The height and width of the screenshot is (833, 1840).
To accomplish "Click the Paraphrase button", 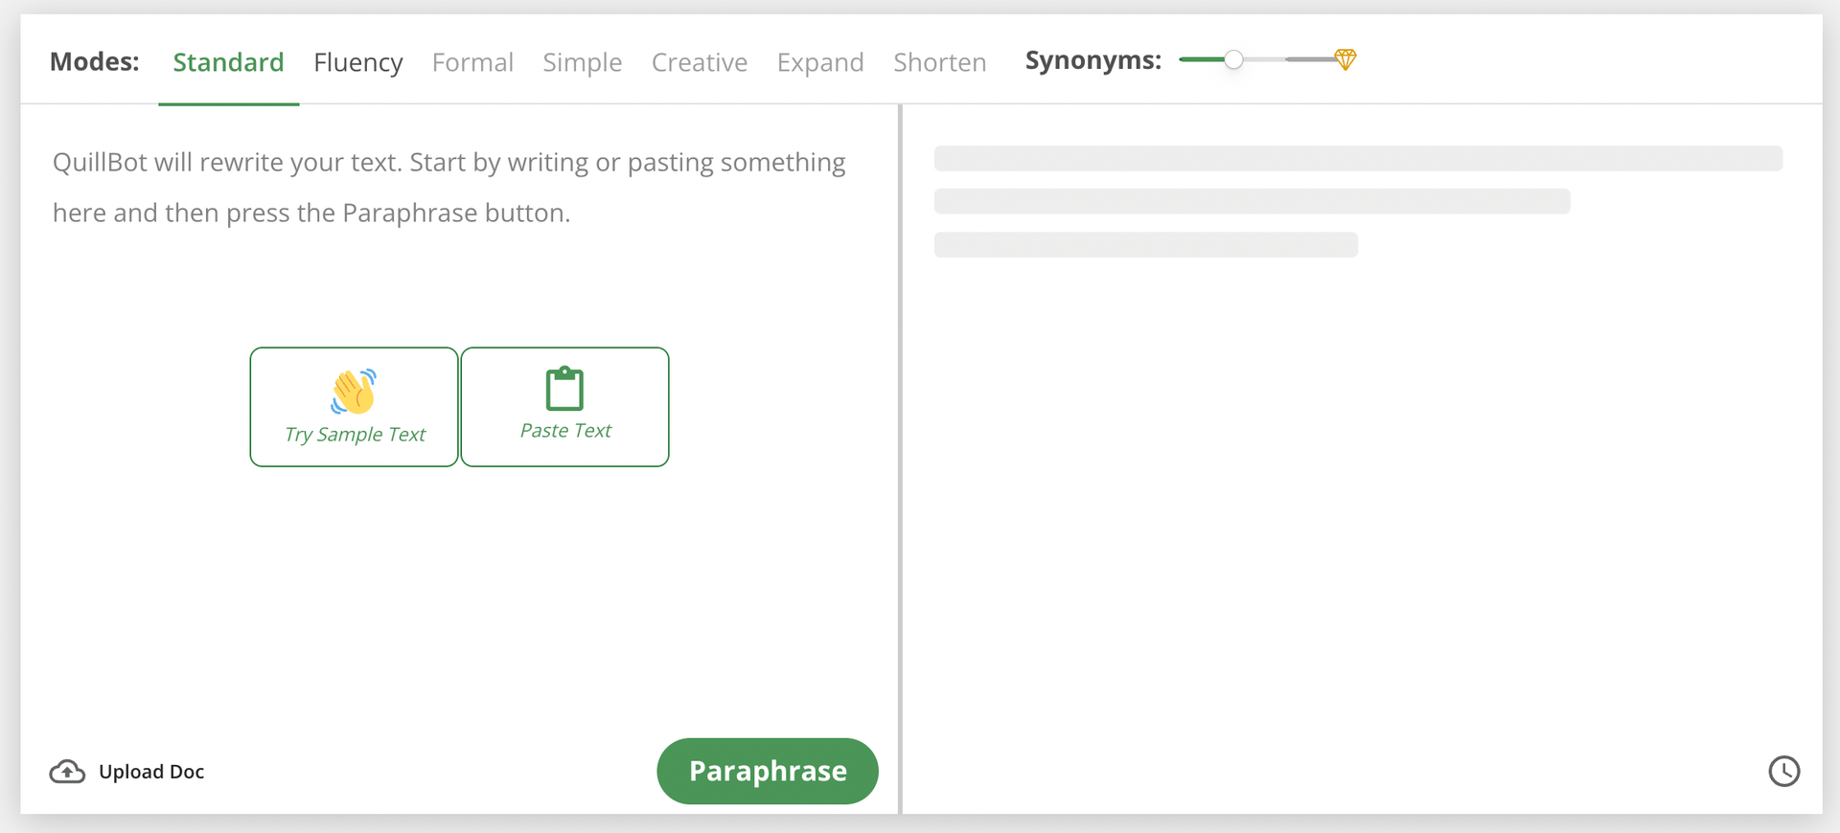I will (768, 771).
